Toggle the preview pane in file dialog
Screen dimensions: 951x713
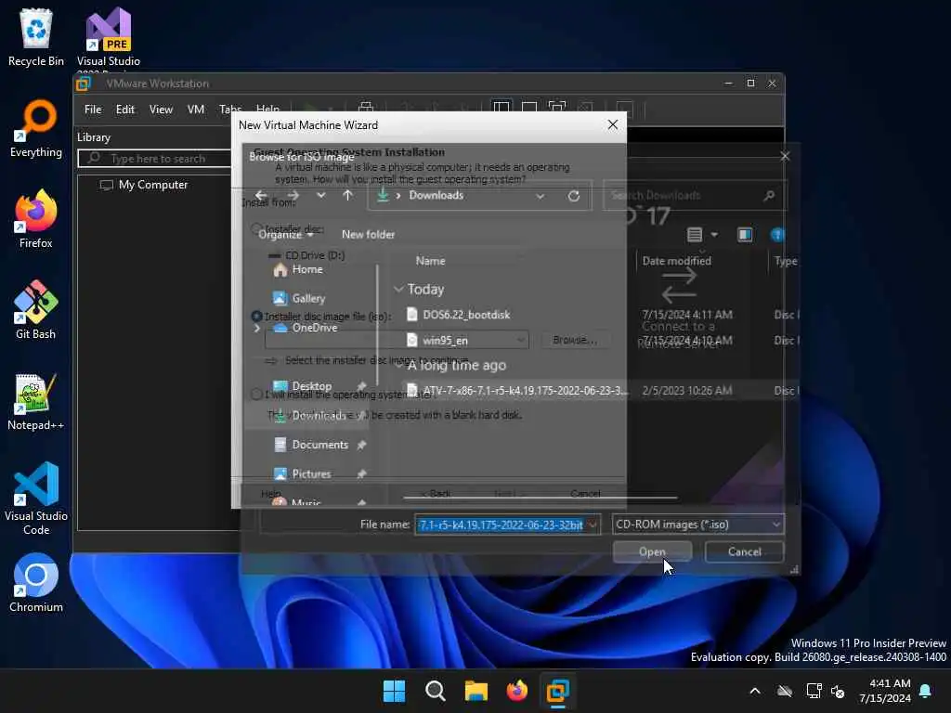click(745, 235)
